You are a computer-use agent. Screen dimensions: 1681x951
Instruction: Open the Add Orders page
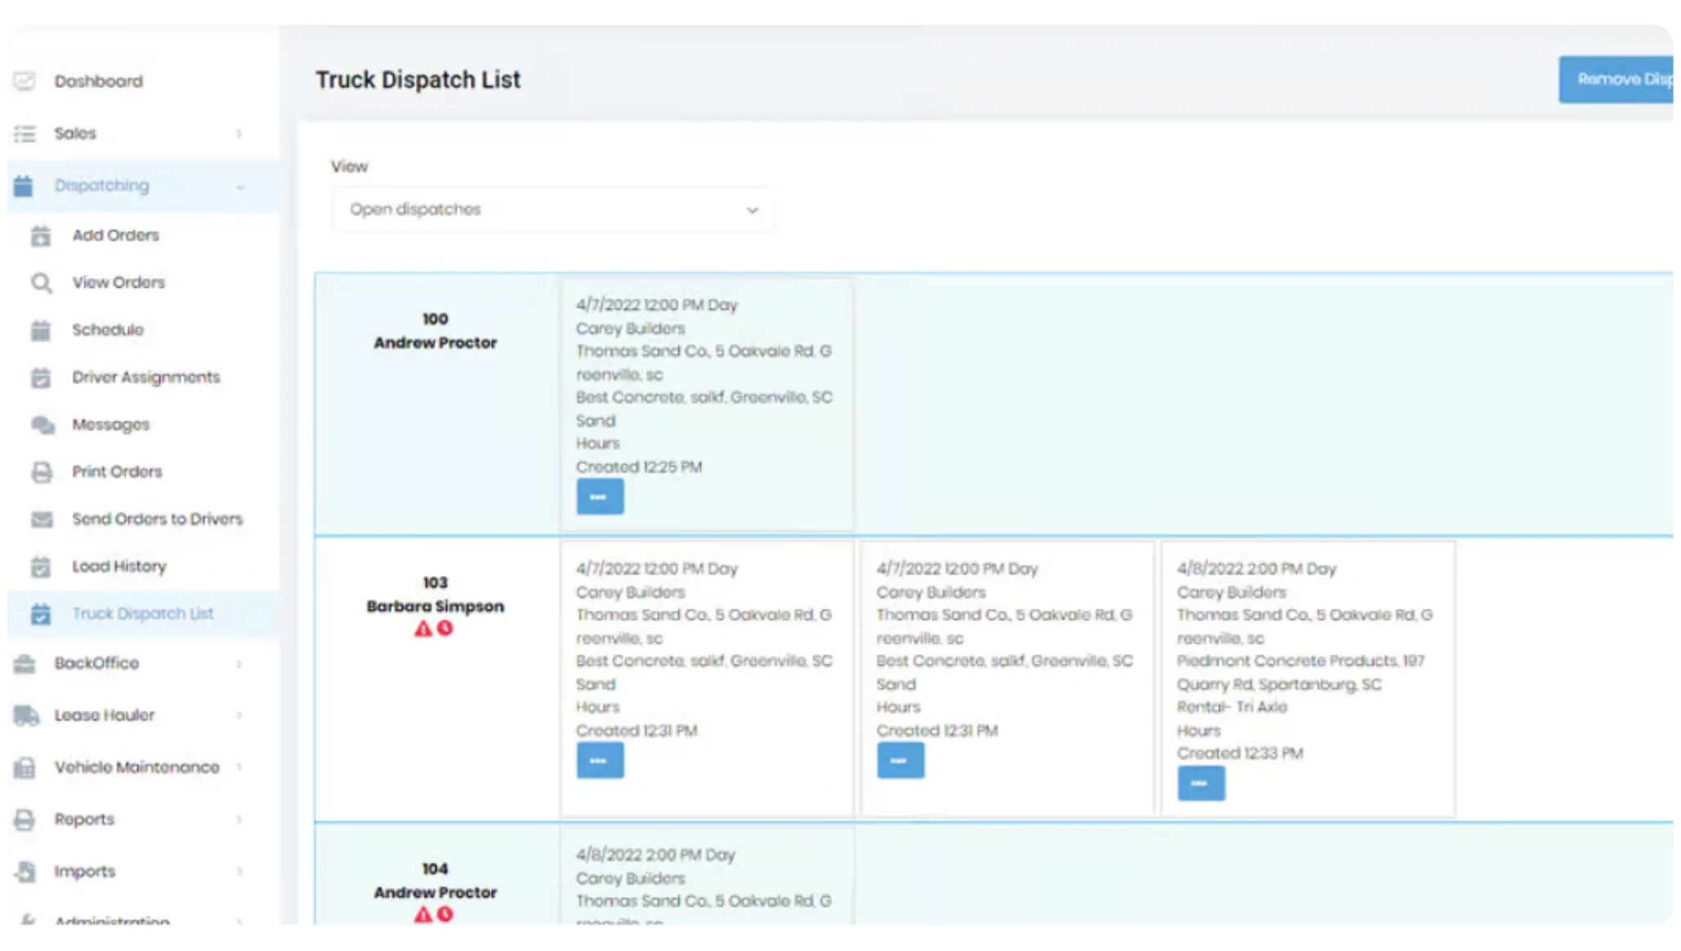click(x=114, y=235)
